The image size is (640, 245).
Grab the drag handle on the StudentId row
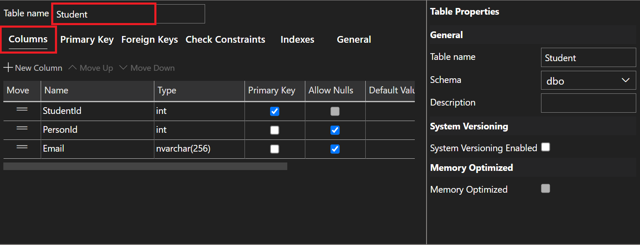[21, 111]
